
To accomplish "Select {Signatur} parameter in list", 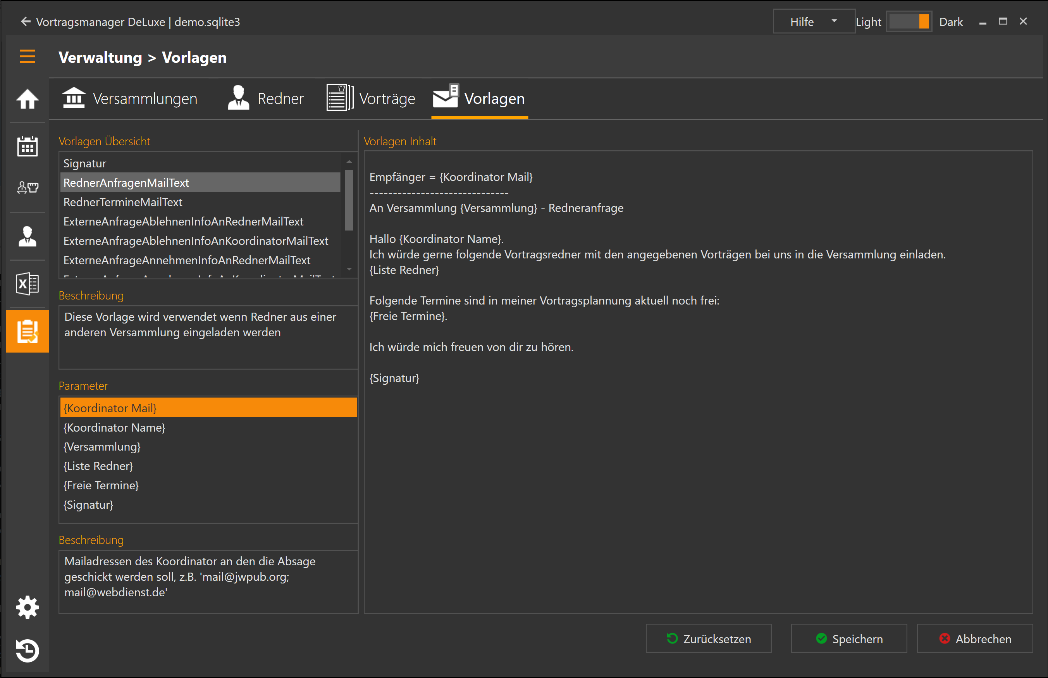I will pos(208,504).
